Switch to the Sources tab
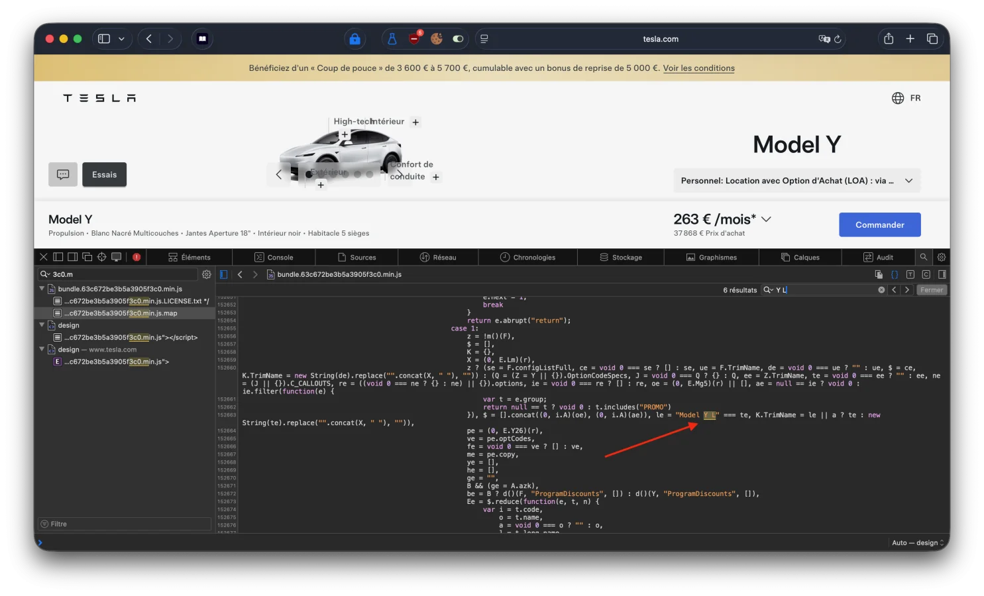The image size is (984, 596). (x=356, y=258)
